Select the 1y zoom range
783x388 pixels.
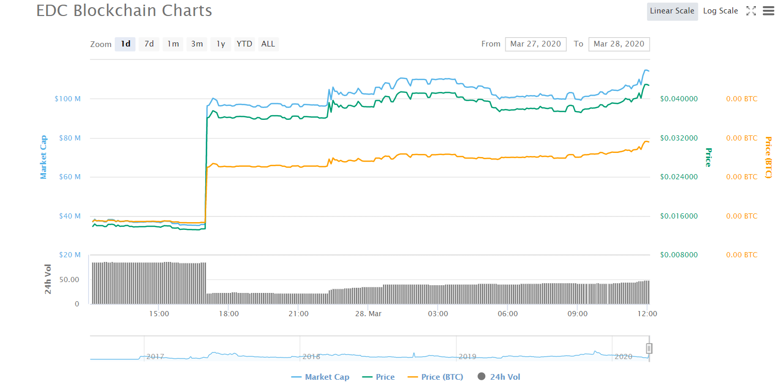tap(221, 44)
